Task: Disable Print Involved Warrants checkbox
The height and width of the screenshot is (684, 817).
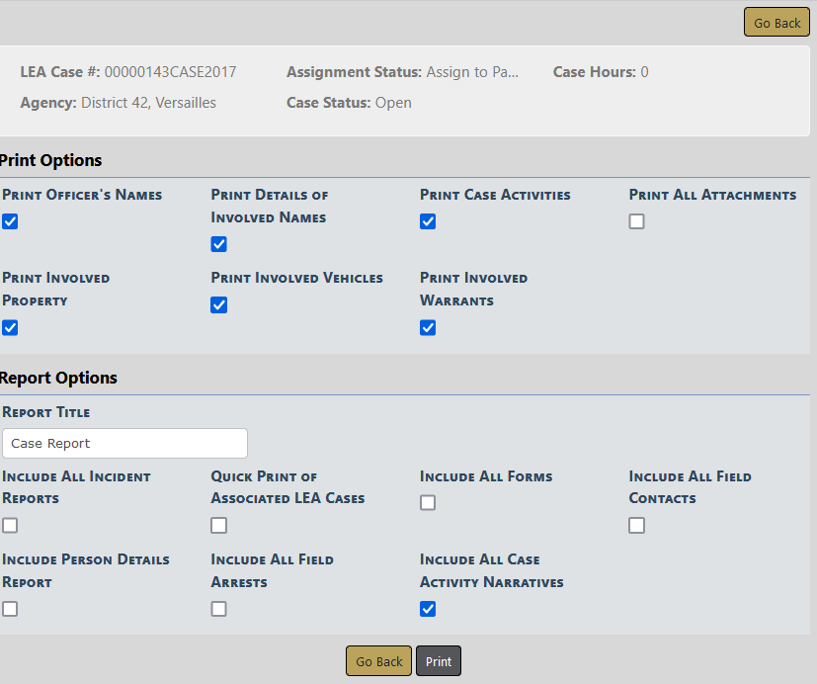Action: coord(428,328)
